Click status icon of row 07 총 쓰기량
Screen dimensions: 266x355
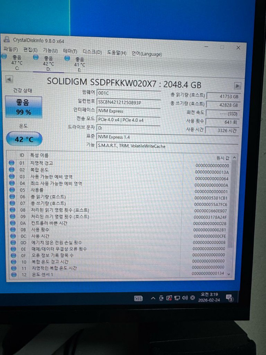tap(12, 203)
